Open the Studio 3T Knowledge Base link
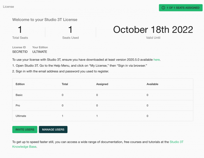The width and height of the screenshot is (204, 158). [176, 142]
